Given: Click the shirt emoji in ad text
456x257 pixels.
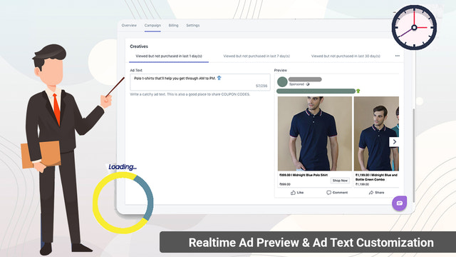Looking at the screenshot, I should click(x=219, y=78).
